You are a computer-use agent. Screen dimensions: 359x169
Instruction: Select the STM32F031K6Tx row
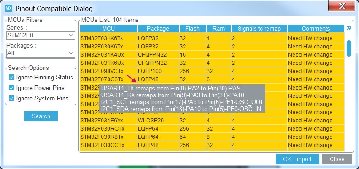[x=212, y=38]
